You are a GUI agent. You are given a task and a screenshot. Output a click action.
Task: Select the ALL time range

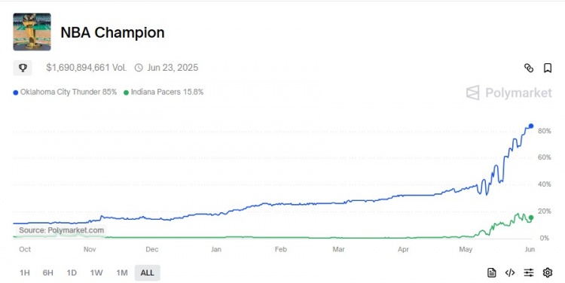coord(147,272)
